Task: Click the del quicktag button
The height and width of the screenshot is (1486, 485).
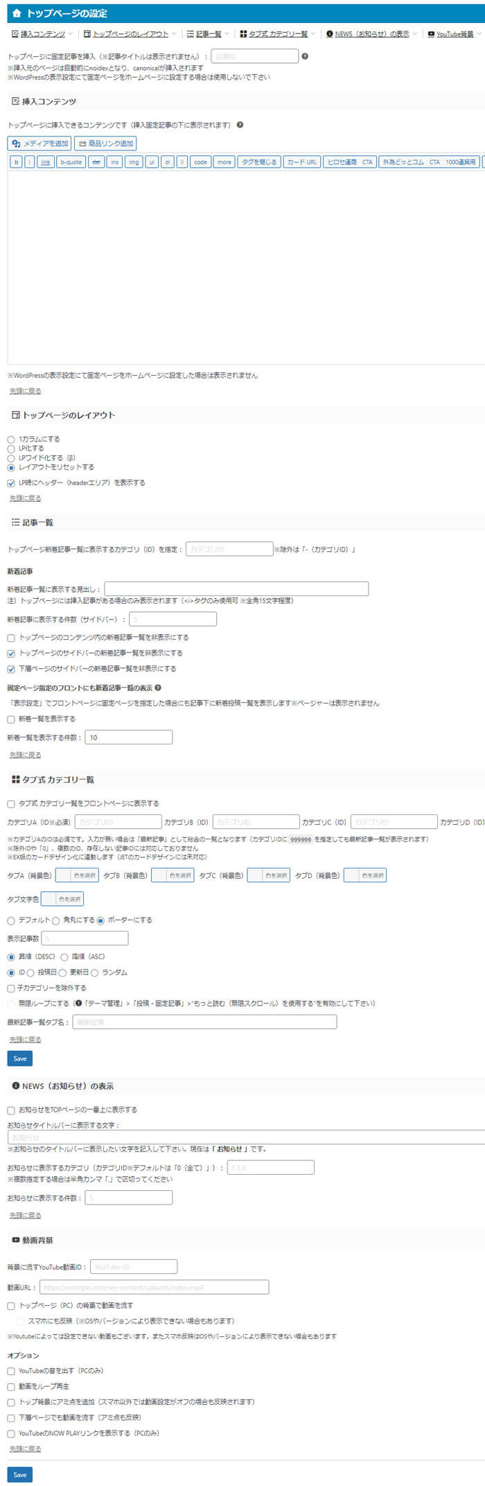Action: [96, 162]
